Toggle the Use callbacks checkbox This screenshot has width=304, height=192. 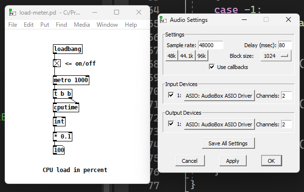click(x=212, y=67)
